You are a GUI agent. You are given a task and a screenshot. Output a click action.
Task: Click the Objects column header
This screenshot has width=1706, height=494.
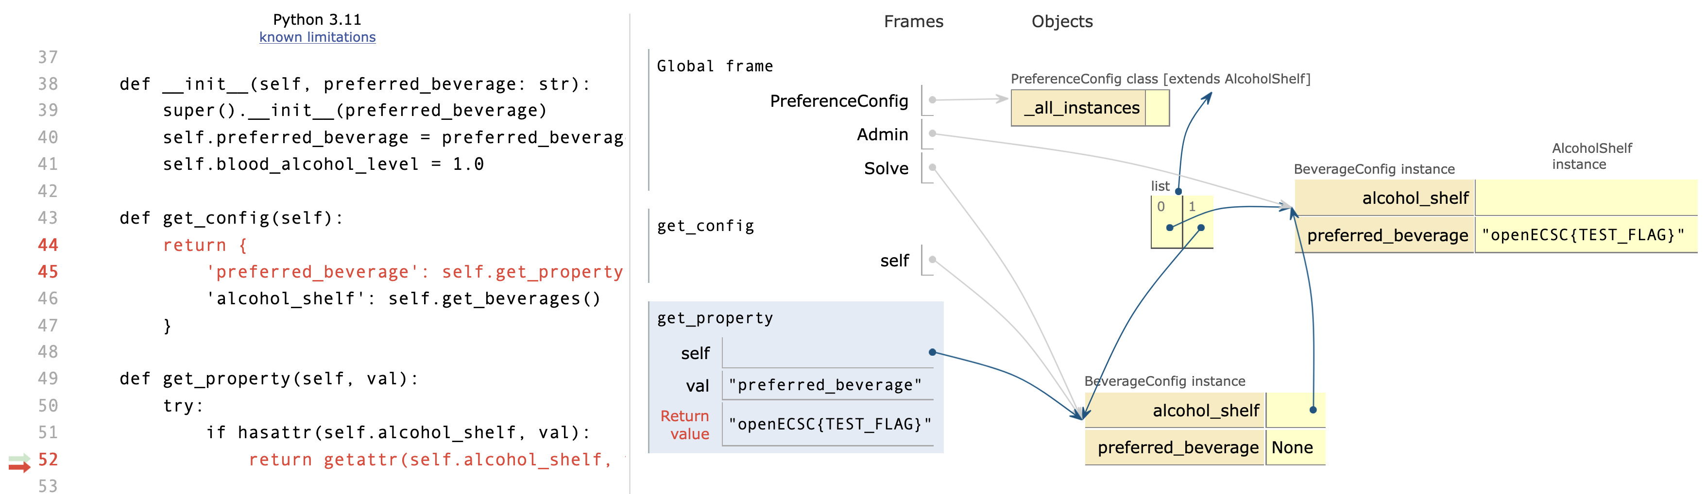(1061, 21)
